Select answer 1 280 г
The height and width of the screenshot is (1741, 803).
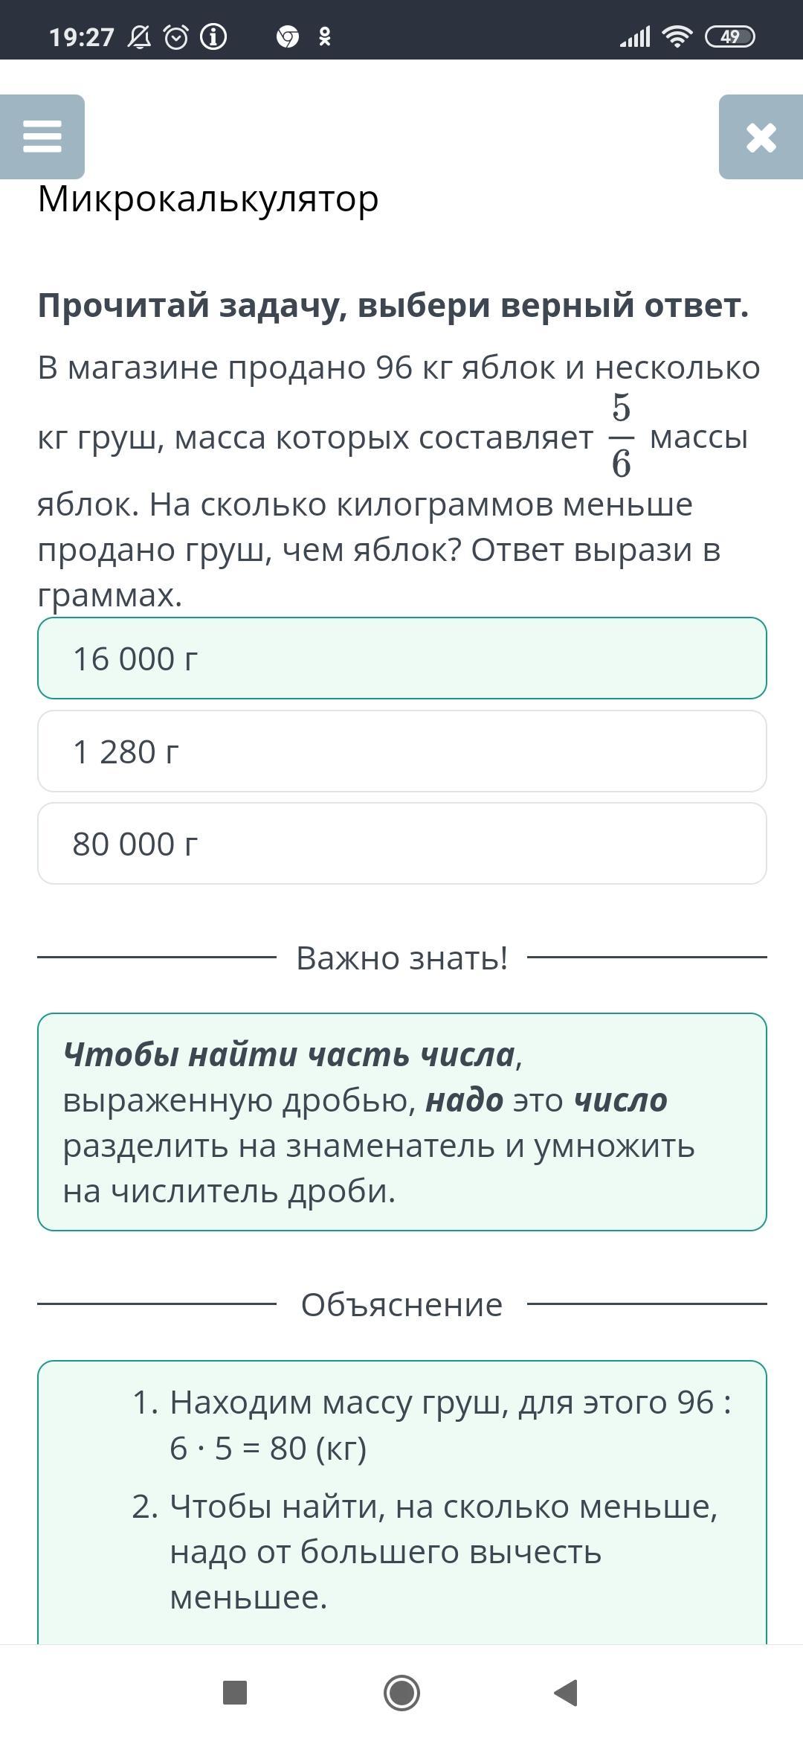[402, 751]
